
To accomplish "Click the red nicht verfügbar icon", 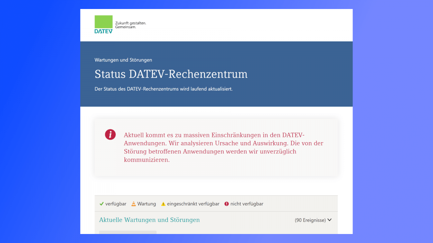I will pos(227,204).
